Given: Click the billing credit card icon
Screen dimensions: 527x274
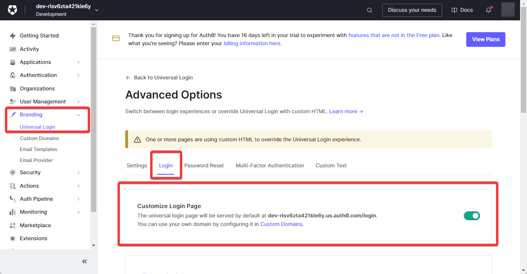Looking at the screenshot, I should tap(116, 39).
